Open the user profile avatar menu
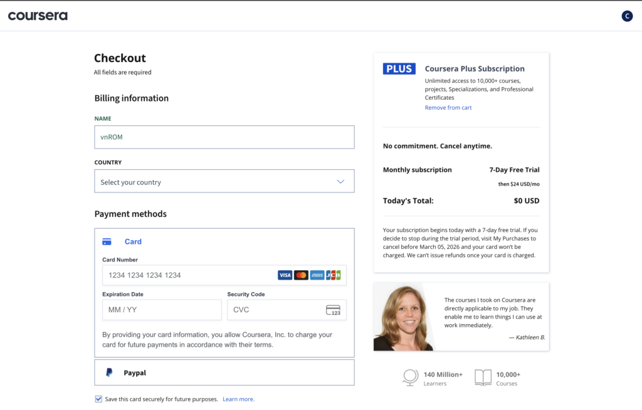This screenshot has width=642, height=410. point(627,16)
